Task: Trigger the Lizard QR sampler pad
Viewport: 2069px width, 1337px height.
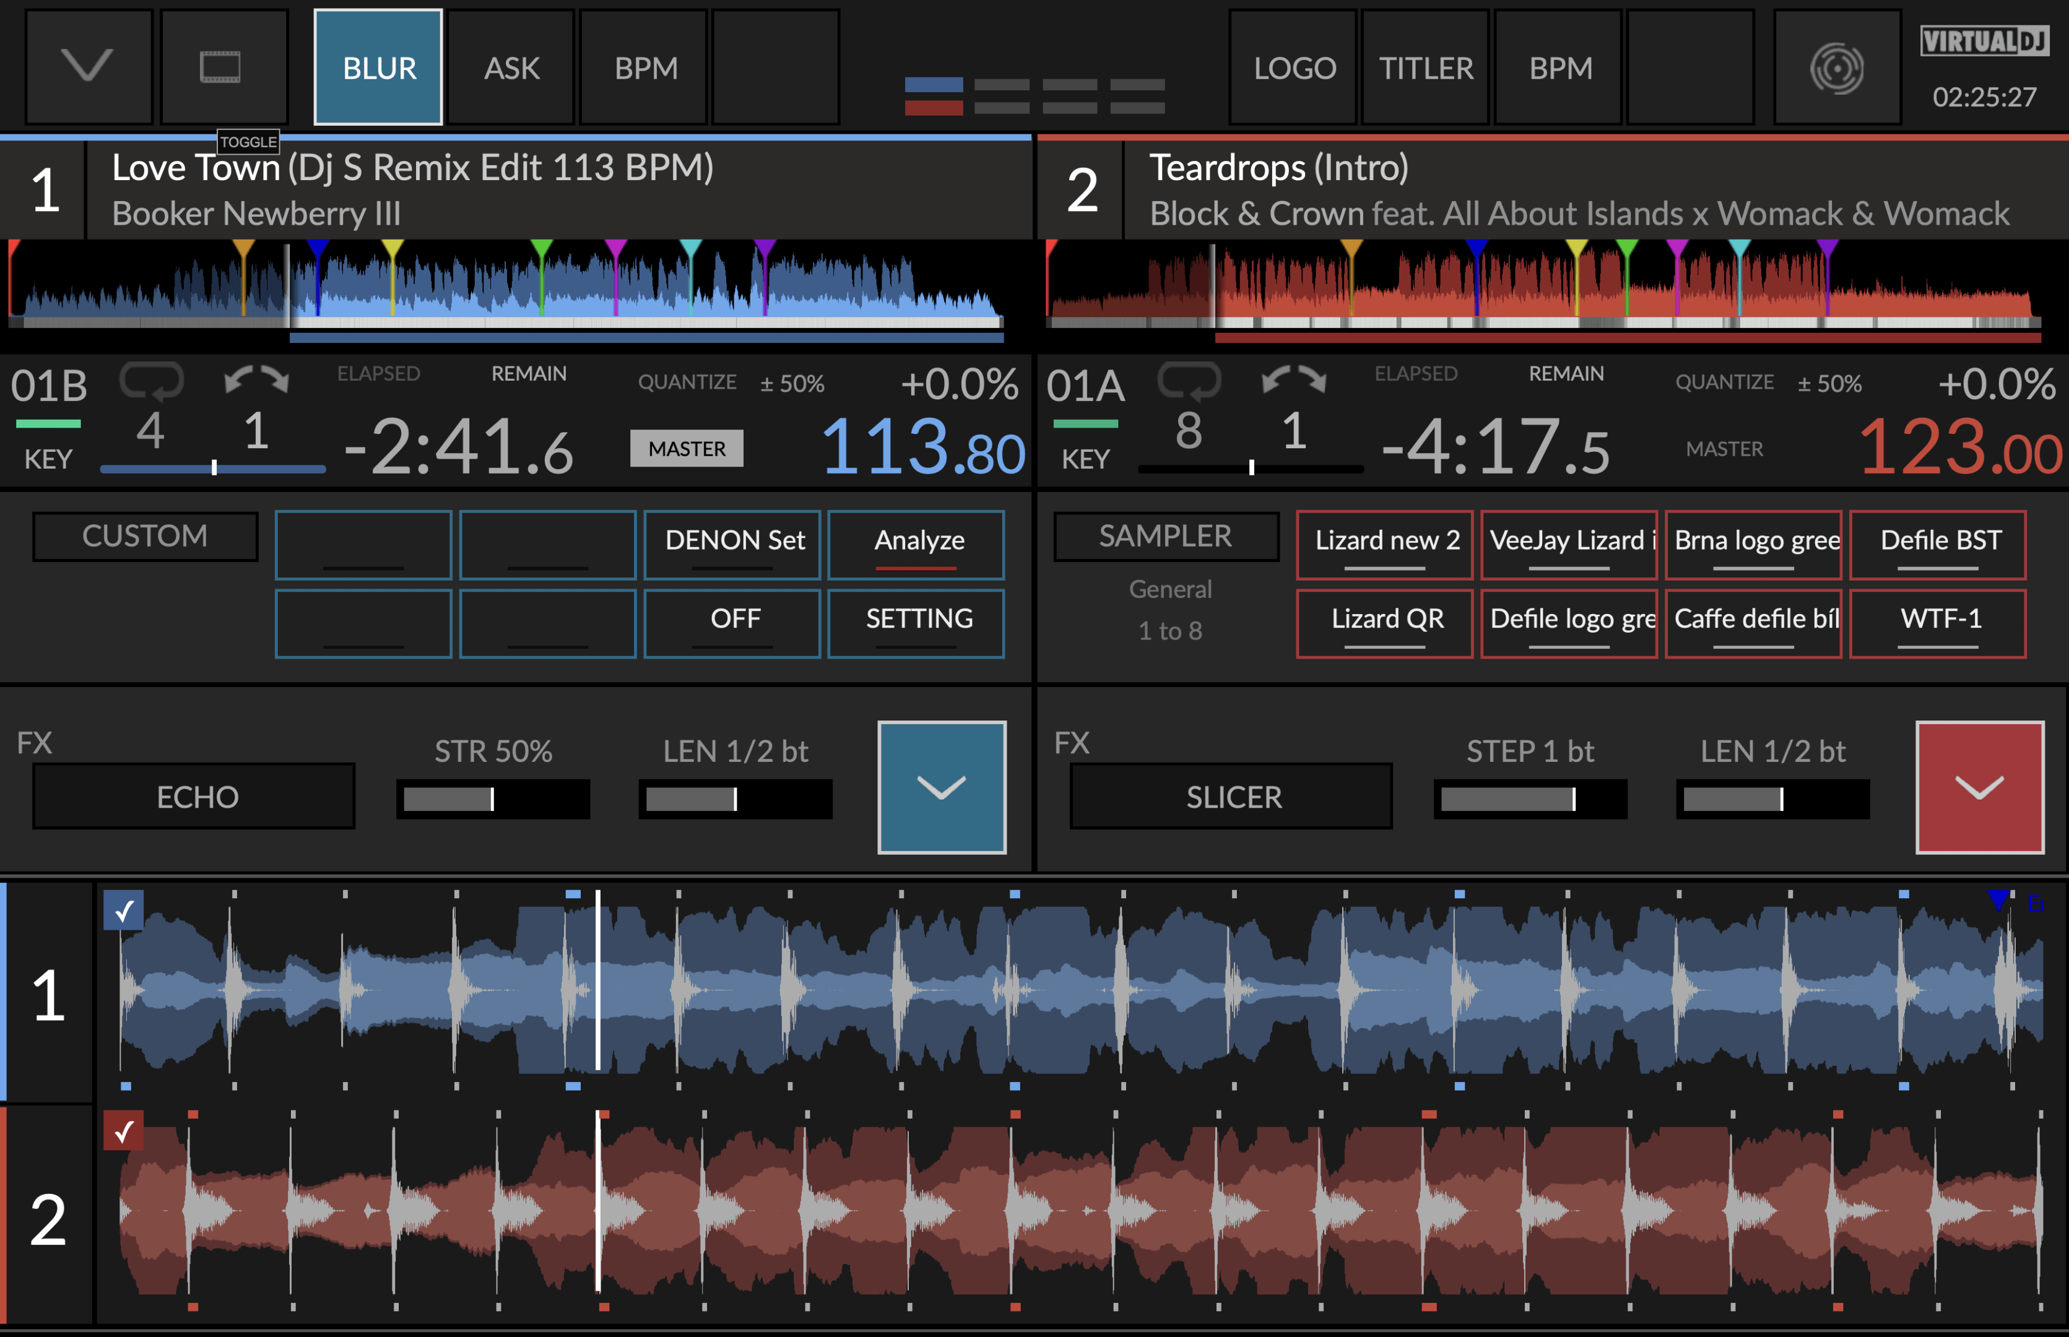Action: [x=1385, y=623]
